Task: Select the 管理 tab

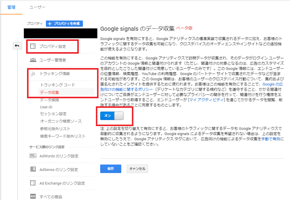Action: 11,7
